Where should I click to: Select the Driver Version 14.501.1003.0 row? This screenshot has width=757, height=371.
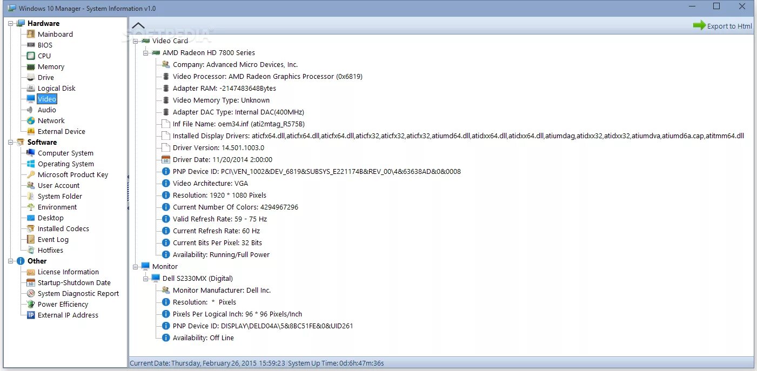click(x=218, y=147)
